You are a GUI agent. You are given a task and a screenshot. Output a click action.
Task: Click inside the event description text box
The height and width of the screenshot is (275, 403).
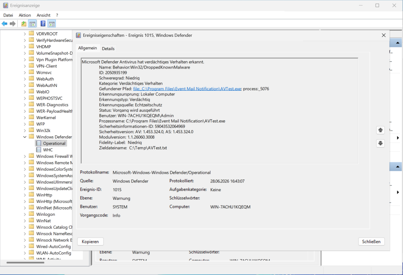click(x=219, y=110)
